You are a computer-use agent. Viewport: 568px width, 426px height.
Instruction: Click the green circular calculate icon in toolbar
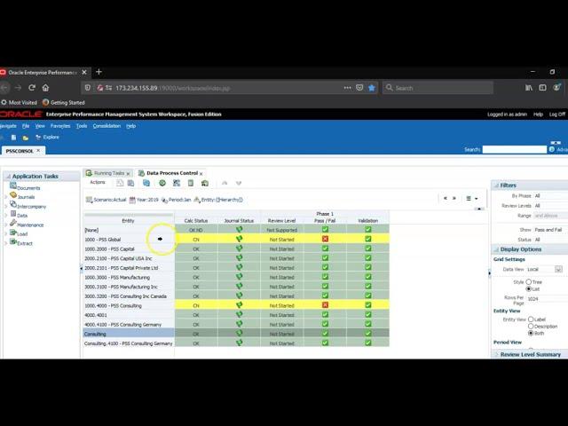[162, 183]
